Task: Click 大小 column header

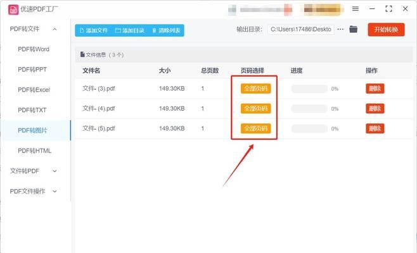Action: [x=165, y=71]
